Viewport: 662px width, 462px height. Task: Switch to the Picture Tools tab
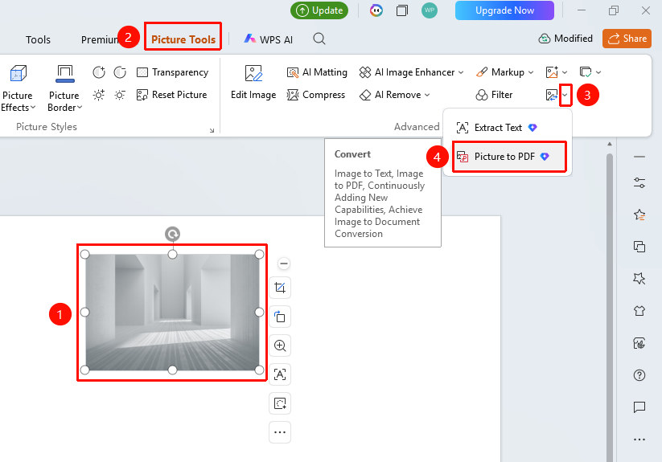coord(183,39)
